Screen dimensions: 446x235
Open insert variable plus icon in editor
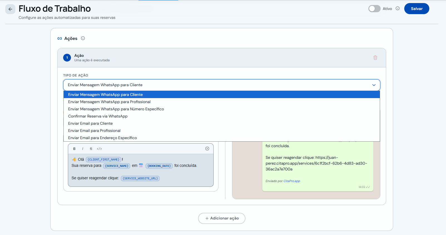(207, 149)
